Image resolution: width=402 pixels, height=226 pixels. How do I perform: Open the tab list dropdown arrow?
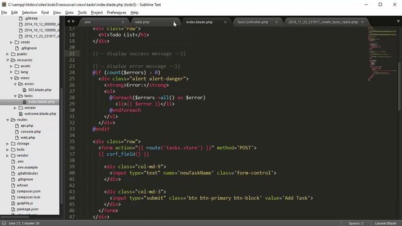point(398,21)
